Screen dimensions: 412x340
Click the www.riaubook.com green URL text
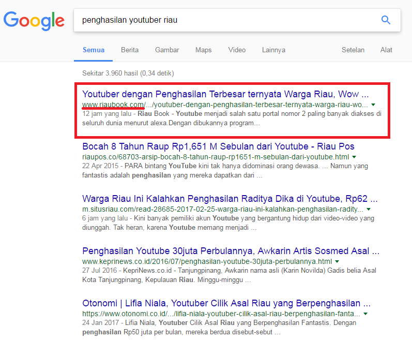click(x=225, y=105)
